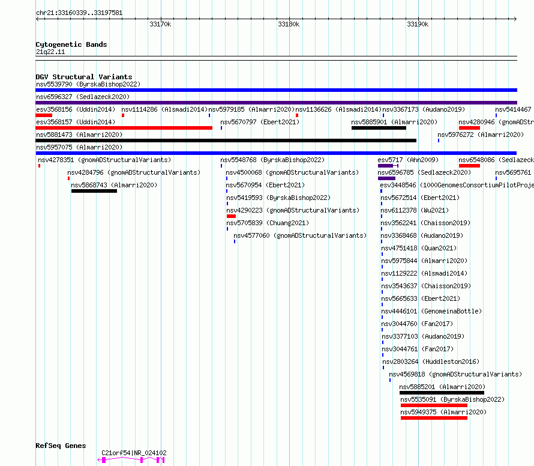
Task: Open esv3448546 1000GenomesConsortium label
Action: pyautogui.click(x=457, y=185)
